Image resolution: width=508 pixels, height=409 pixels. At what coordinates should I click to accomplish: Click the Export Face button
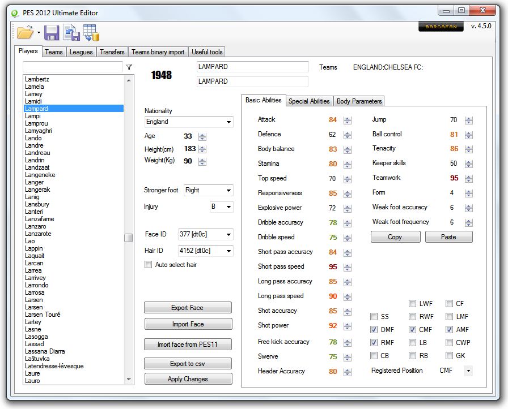point(188,308)
